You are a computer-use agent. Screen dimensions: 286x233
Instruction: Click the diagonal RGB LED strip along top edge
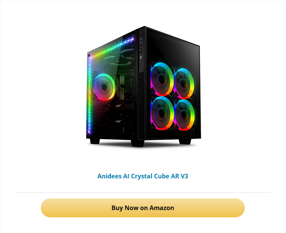coord(112,47)
